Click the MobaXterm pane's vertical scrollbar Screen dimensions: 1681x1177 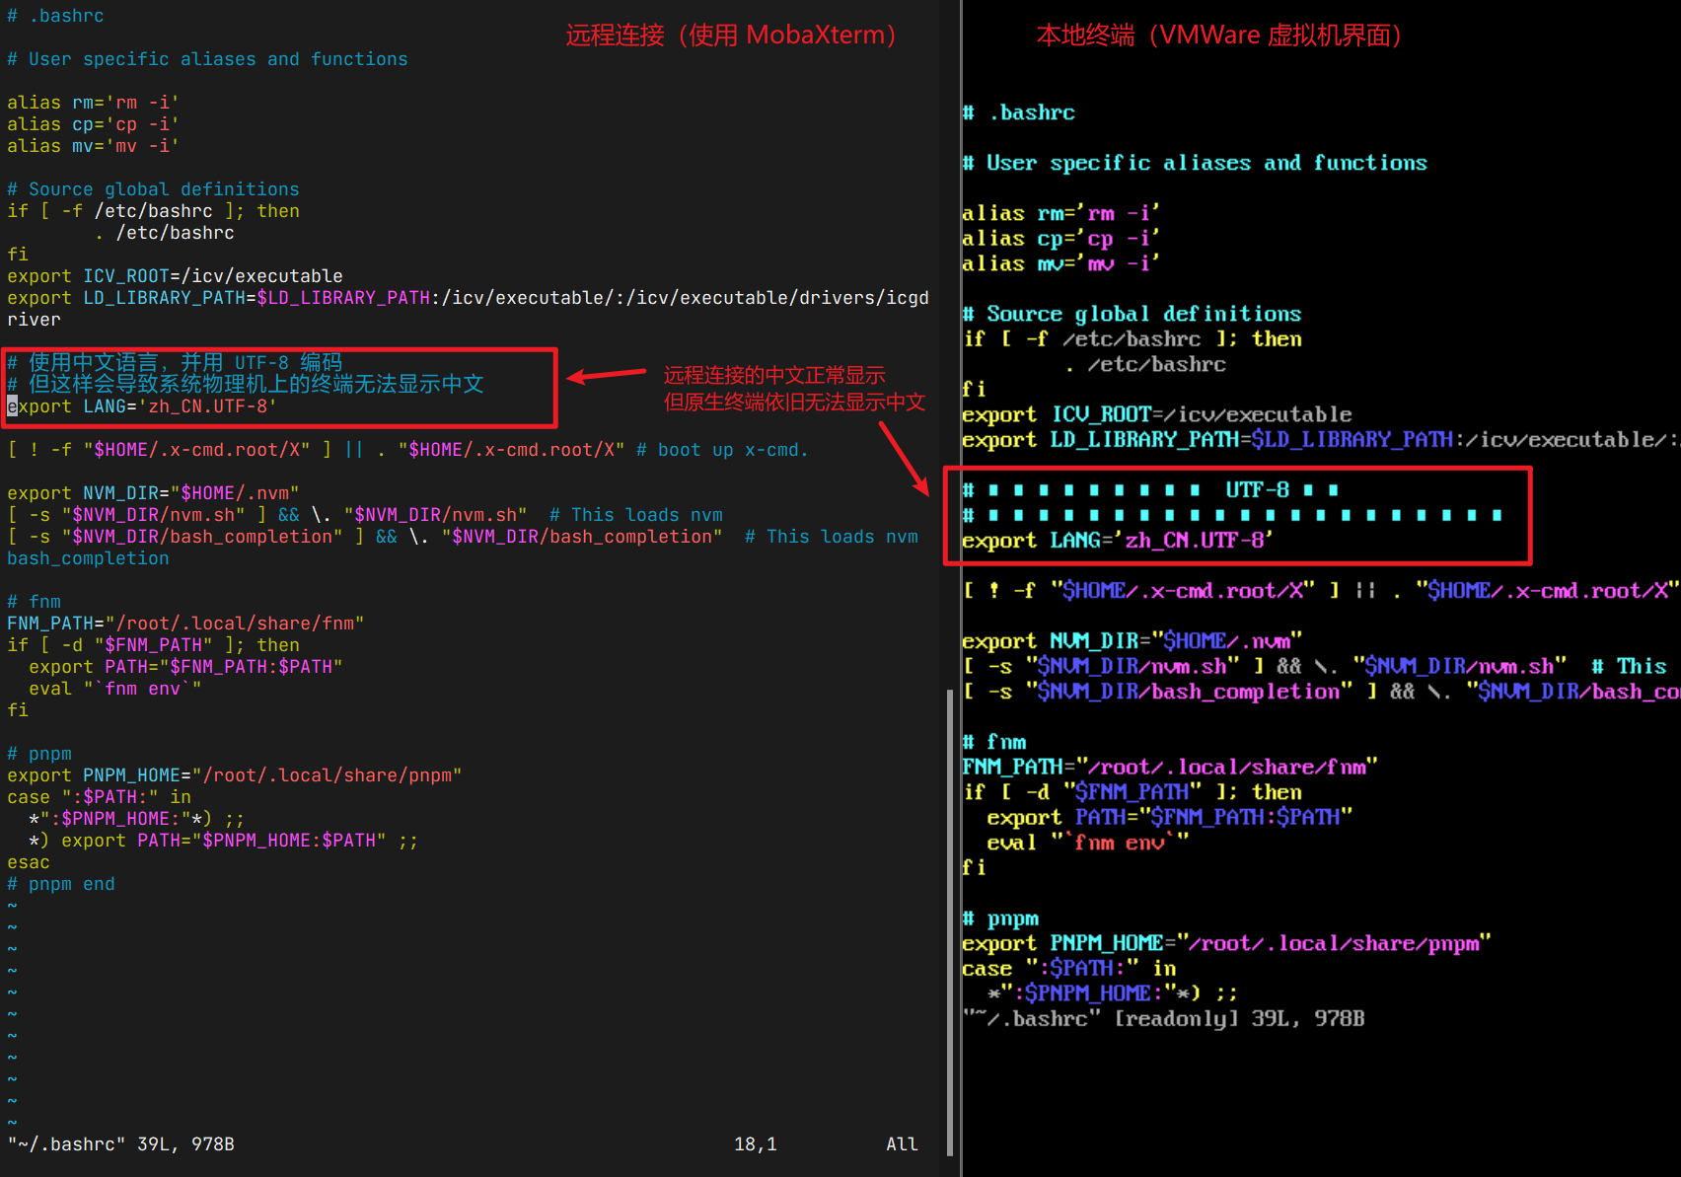pos(949,920)
